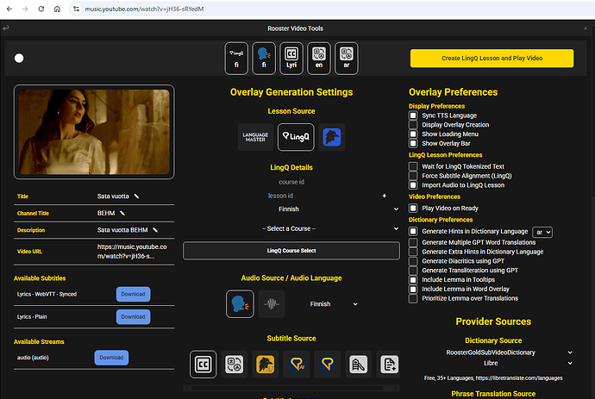Viewport: 595px width, 399px height.
Task: Enable Prioritize Lemma over Translations
Action: (x=413, y=298)
